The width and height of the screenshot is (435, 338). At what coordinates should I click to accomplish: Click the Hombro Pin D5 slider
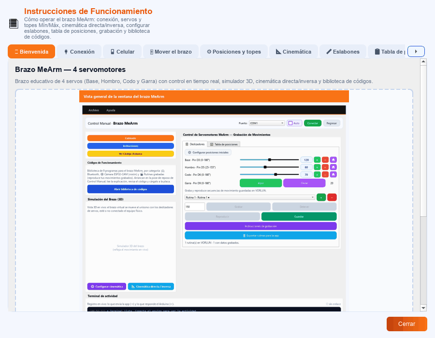click(x=269, y=167)
